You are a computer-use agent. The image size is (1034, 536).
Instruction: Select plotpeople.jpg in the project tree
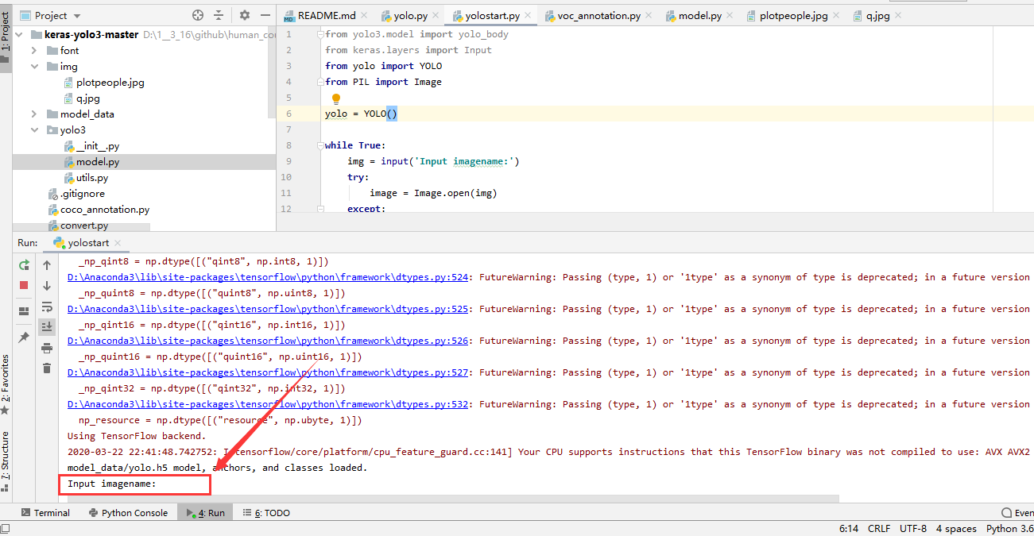[x=110, y=83]
